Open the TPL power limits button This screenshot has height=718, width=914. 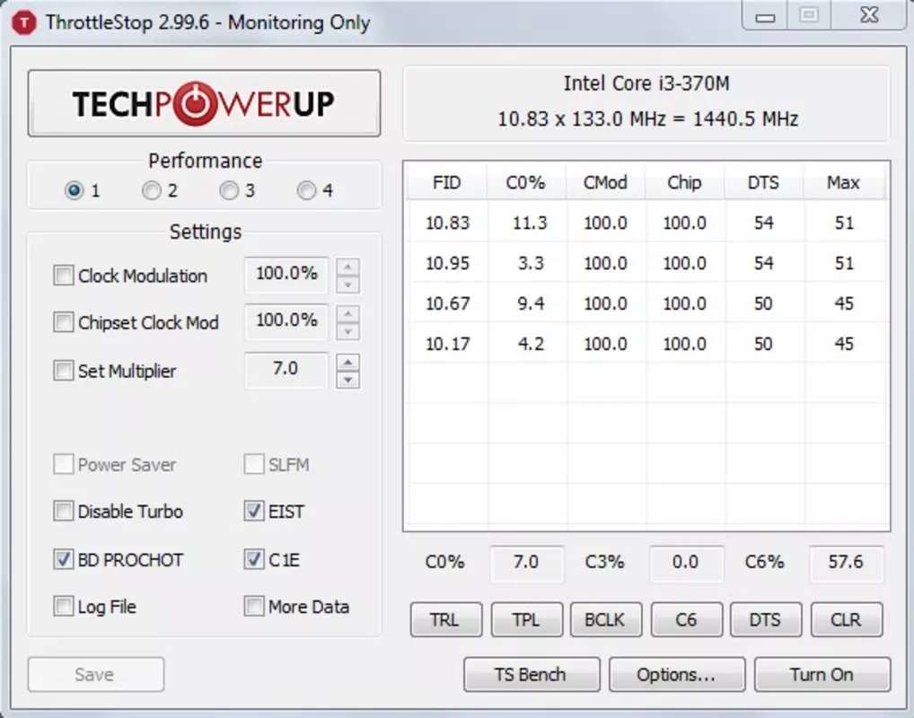click(526, 619)
